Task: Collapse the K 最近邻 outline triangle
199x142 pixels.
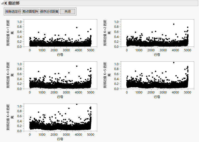Action: click(2, 3)
